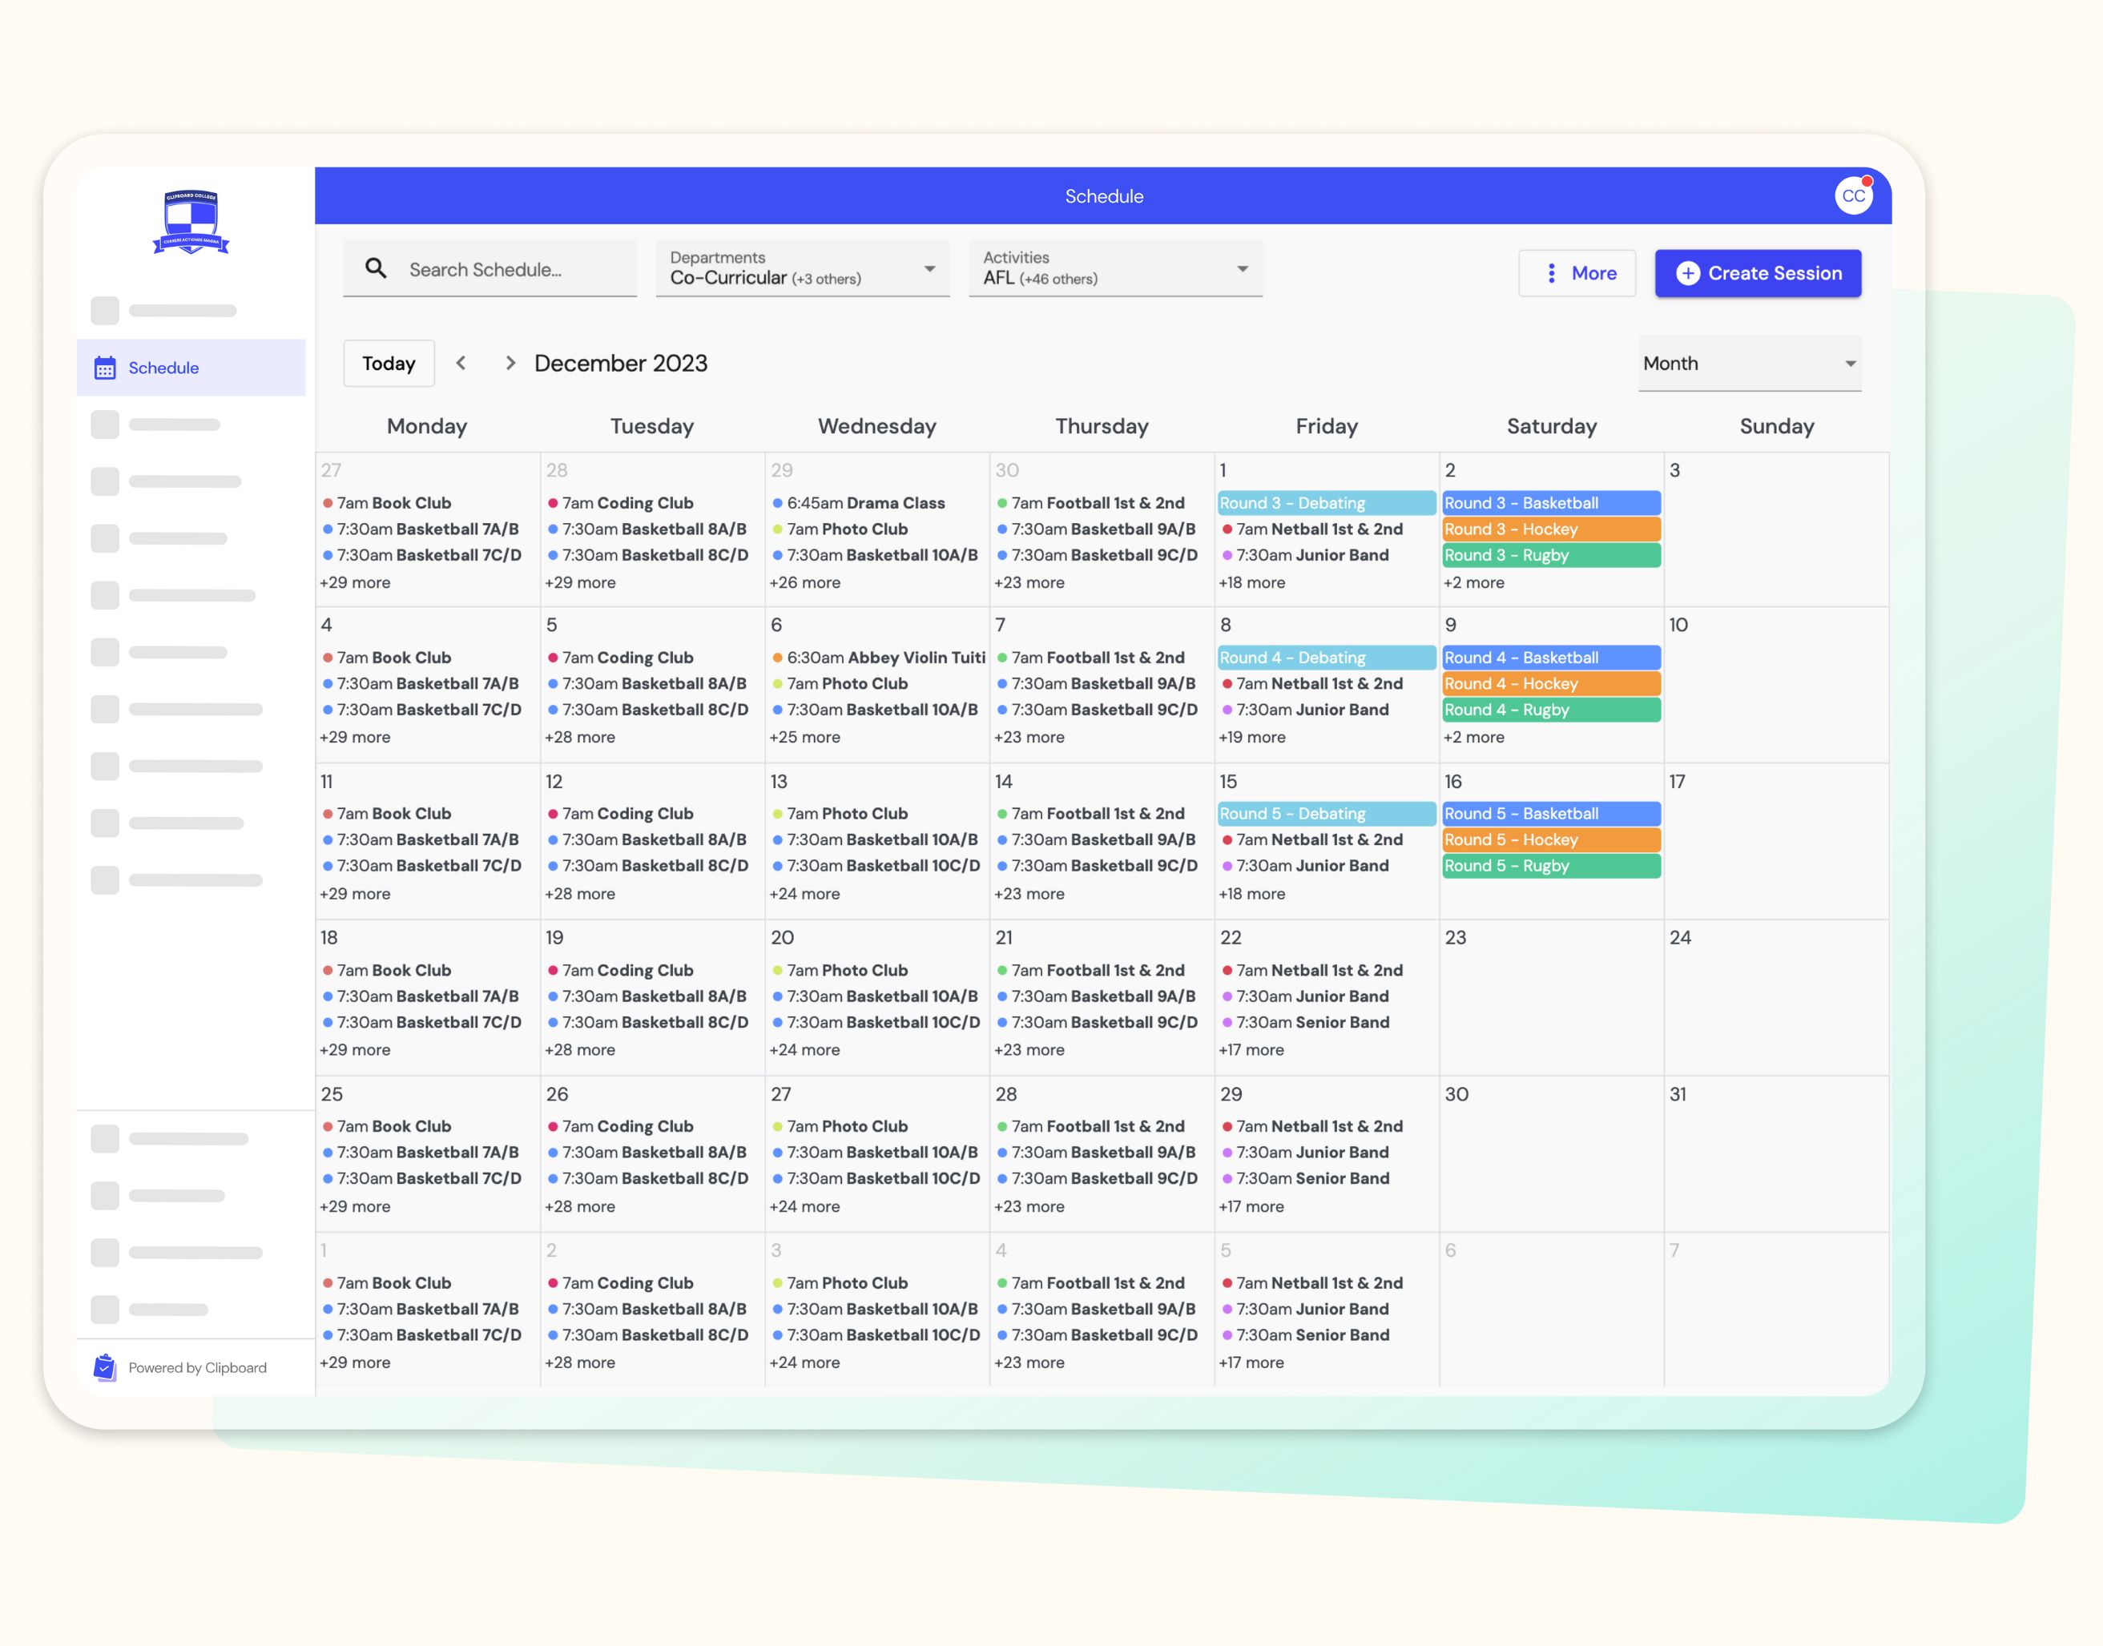Open the Round 3 - Debating event

(1325, 502)
